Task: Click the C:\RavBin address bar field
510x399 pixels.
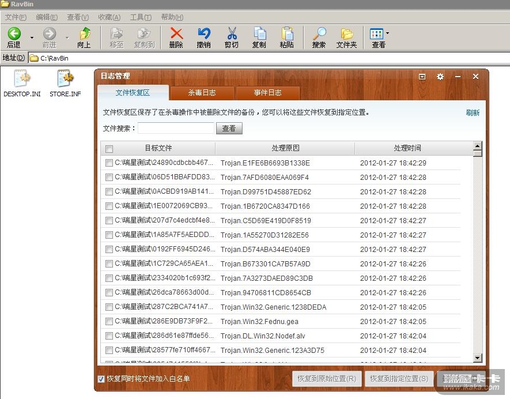Action: (270, 58)
